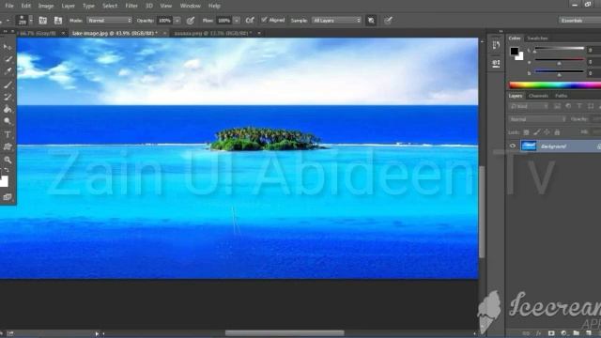The width and height of the screenshot is (601, 338).
Task: Open the Filter menu
Action: pos(131,6)
